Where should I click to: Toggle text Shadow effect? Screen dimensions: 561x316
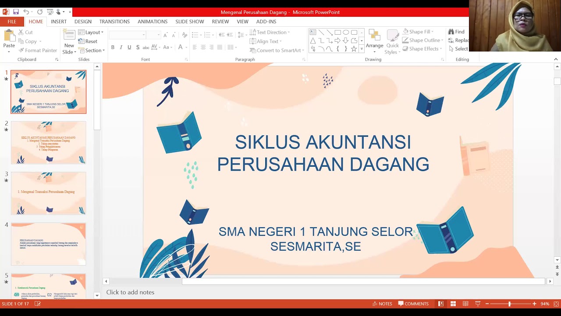coord(138,47)
